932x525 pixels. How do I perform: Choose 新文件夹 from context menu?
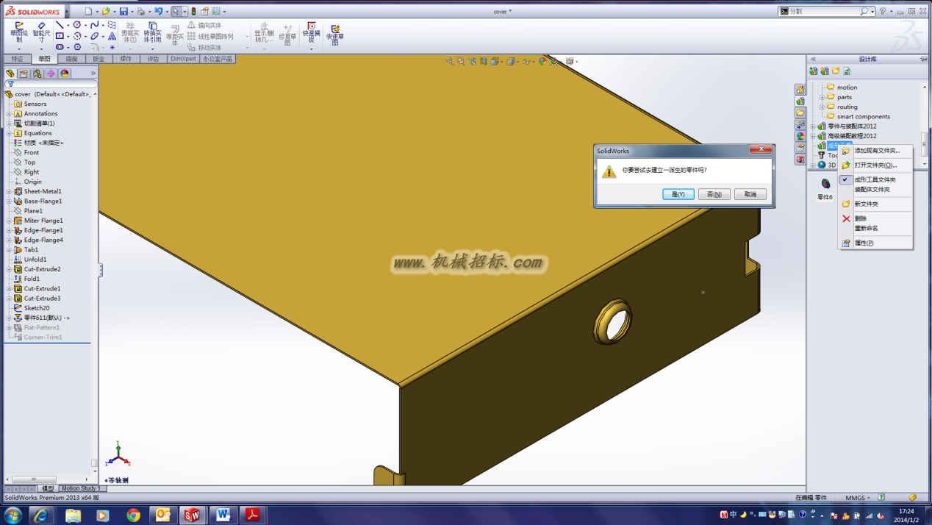[x=875, y=204]
